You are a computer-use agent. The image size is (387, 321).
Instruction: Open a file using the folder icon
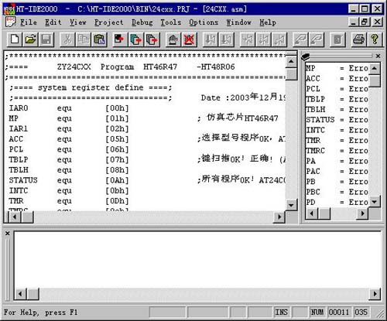[x=30, y=39]
